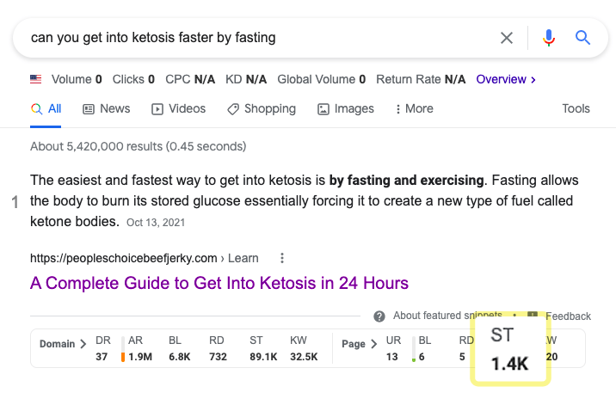Image resolution: width=616 pixels, height=399 pixels.
Task: Click the US flag country icon
Action: click(36, 79)
